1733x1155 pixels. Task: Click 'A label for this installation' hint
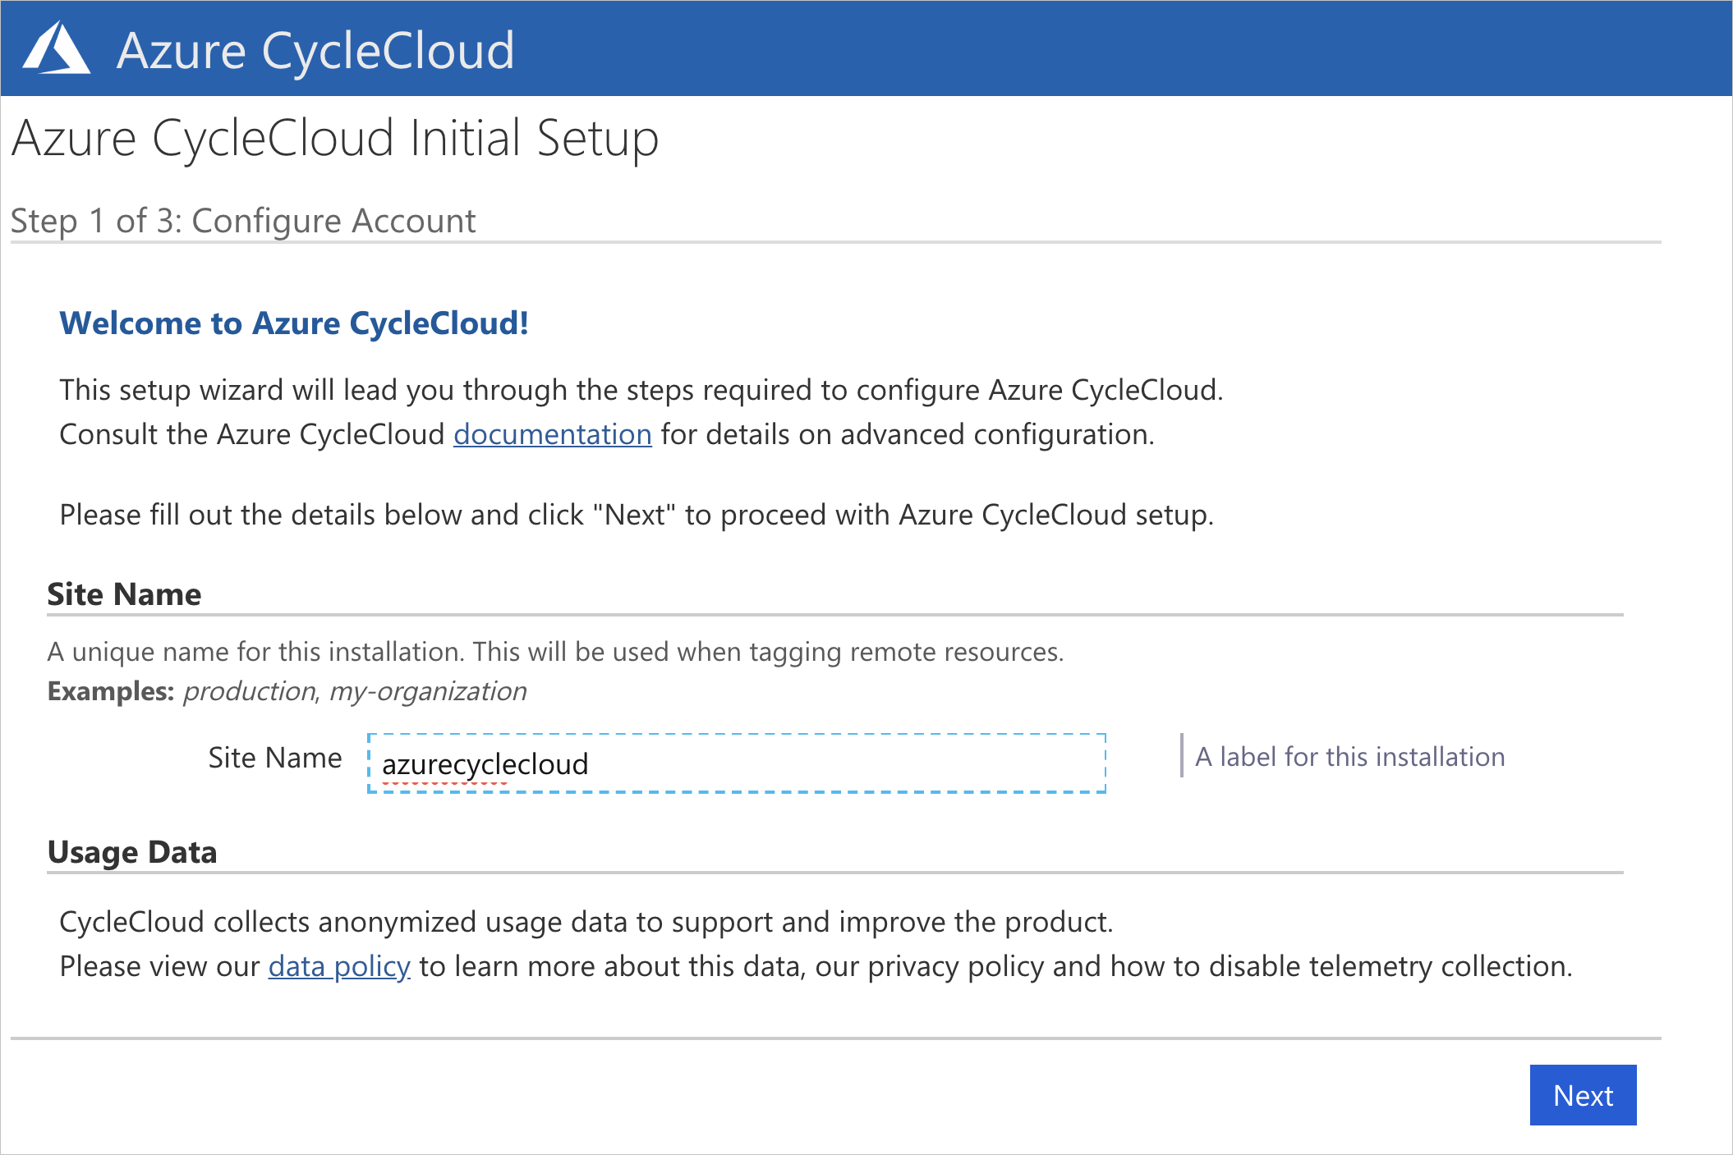(x=1349, y=756)
